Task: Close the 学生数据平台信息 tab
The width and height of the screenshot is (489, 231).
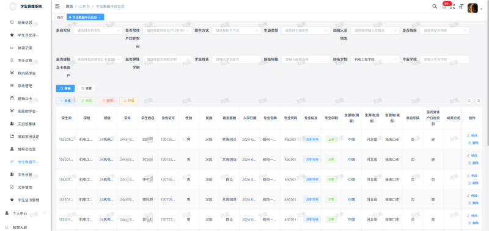Action: click(100, 18)
